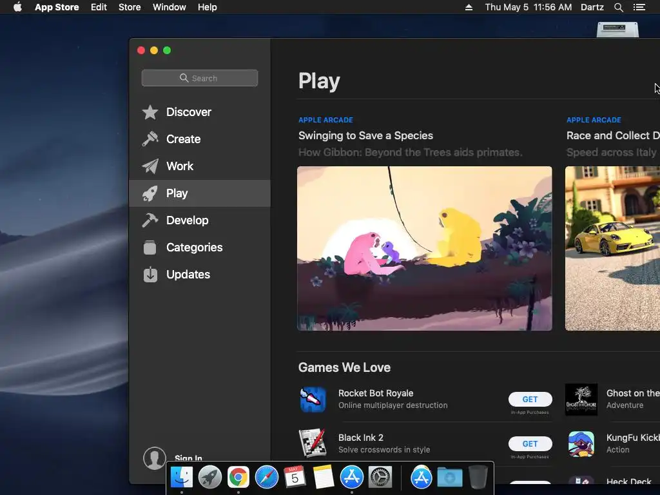The height and width of the screenshot is (495, 660).
Task: Open the Window menu
Action: 170,7
